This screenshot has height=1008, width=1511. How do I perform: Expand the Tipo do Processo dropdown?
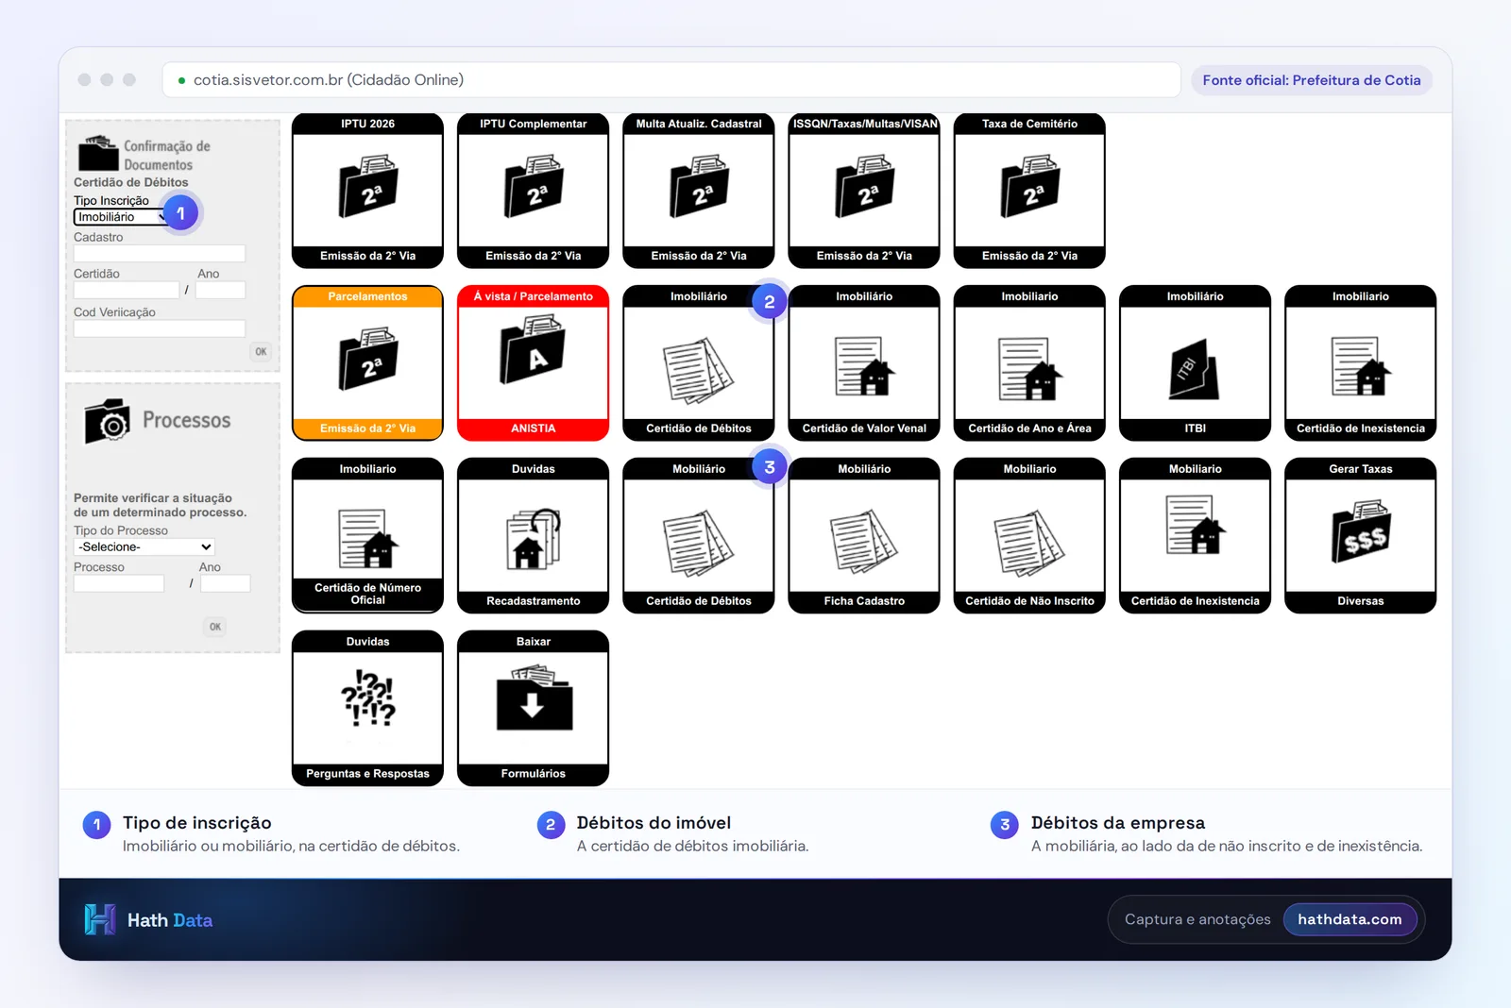coord(144,547)
